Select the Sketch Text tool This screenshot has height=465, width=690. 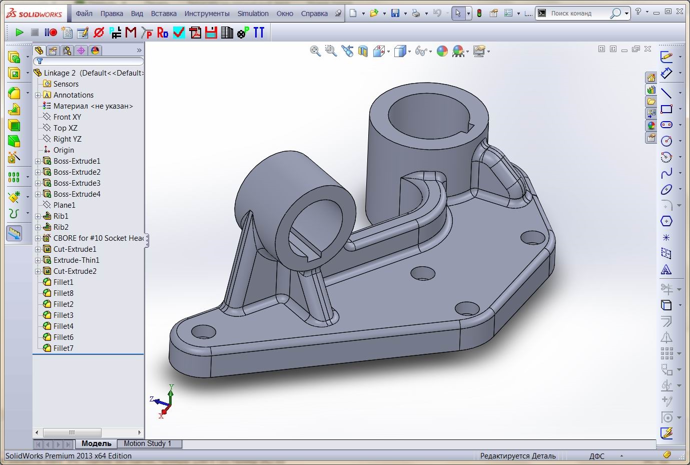(x=666, y=270)
